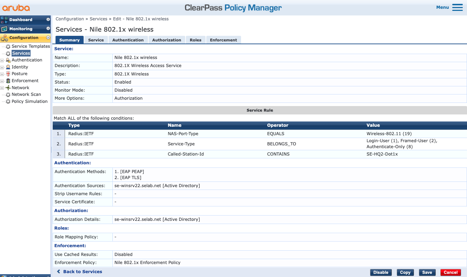
Task: Click the Services breadcrumb link
Action: (98, 19)
